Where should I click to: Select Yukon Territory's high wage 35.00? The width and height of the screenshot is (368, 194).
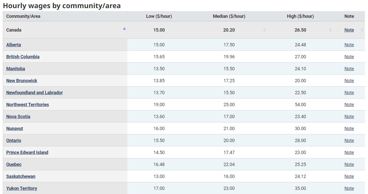pos(300,188)
